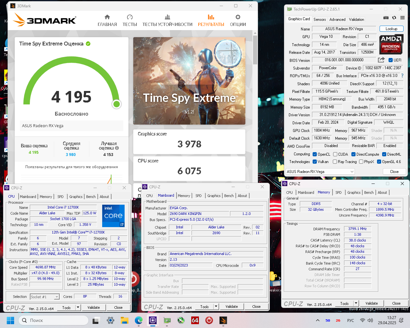Open the GPU-Z hamburger menu
This screenshot has width=410, height=328.
pyautogui.click(x=402, y=18)
